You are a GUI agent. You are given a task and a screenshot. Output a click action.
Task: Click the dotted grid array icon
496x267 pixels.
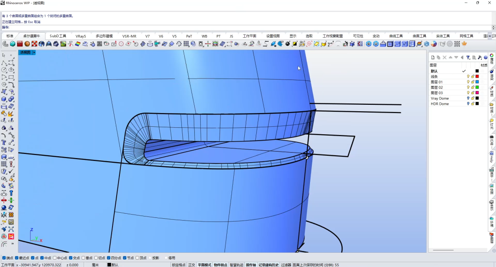tap(186, 44)
